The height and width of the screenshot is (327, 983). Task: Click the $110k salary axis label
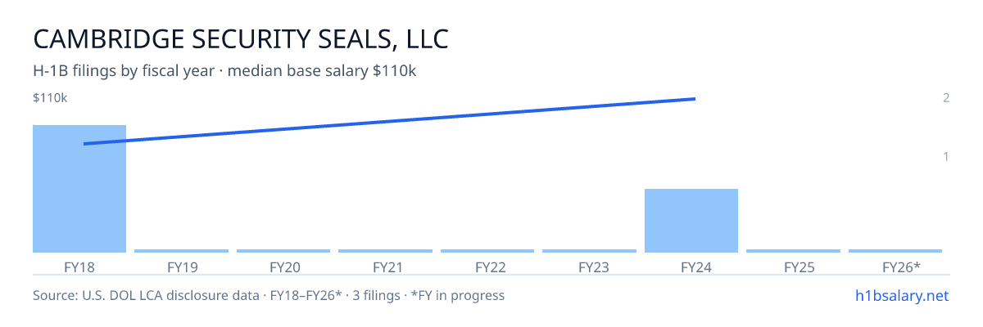[x=50, y=98]
